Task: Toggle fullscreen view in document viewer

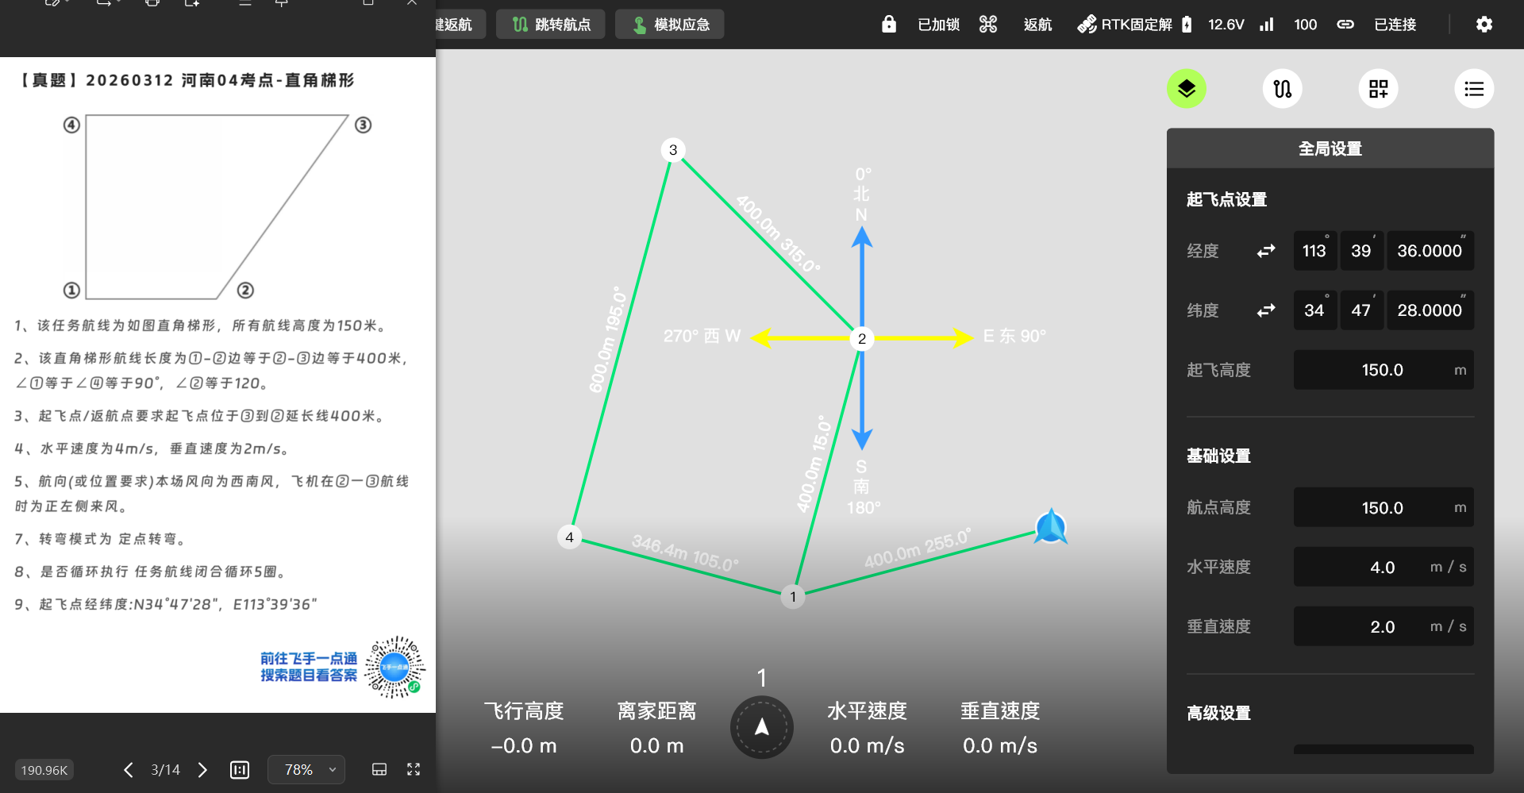Action: click(414, 769)
